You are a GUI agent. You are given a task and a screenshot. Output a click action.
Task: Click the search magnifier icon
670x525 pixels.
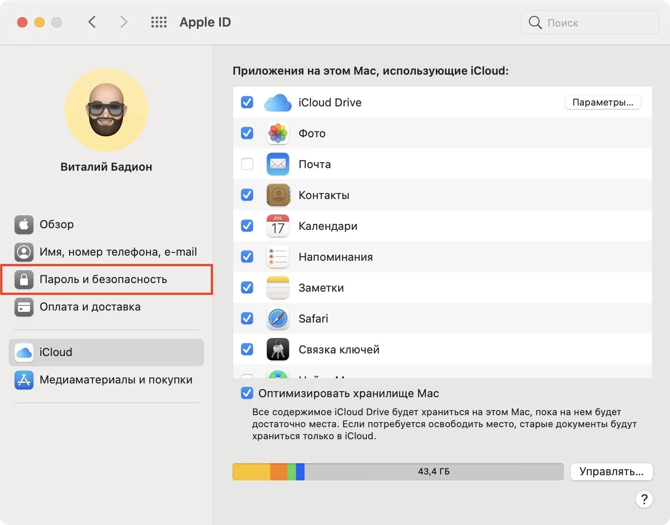coord(535,22)
